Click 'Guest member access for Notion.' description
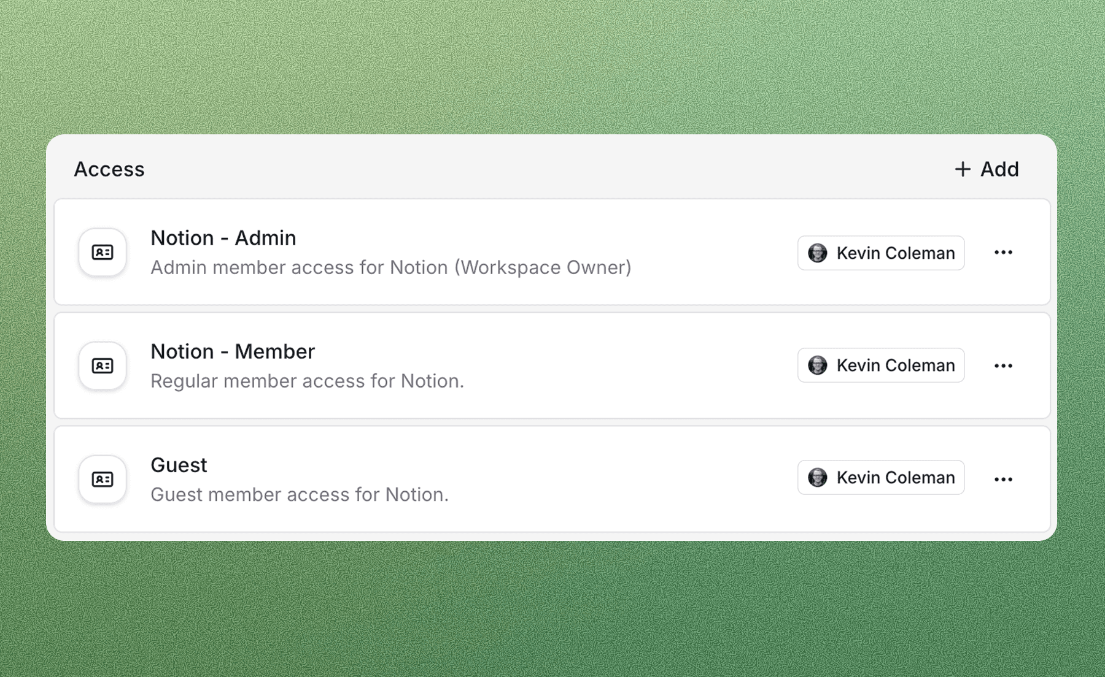1105x677 pixels. coord(300,494)
